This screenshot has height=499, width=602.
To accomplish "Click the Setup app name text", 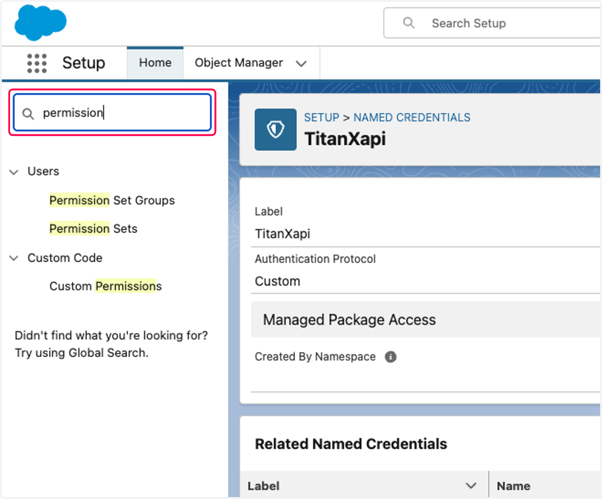I will [84, 63].
